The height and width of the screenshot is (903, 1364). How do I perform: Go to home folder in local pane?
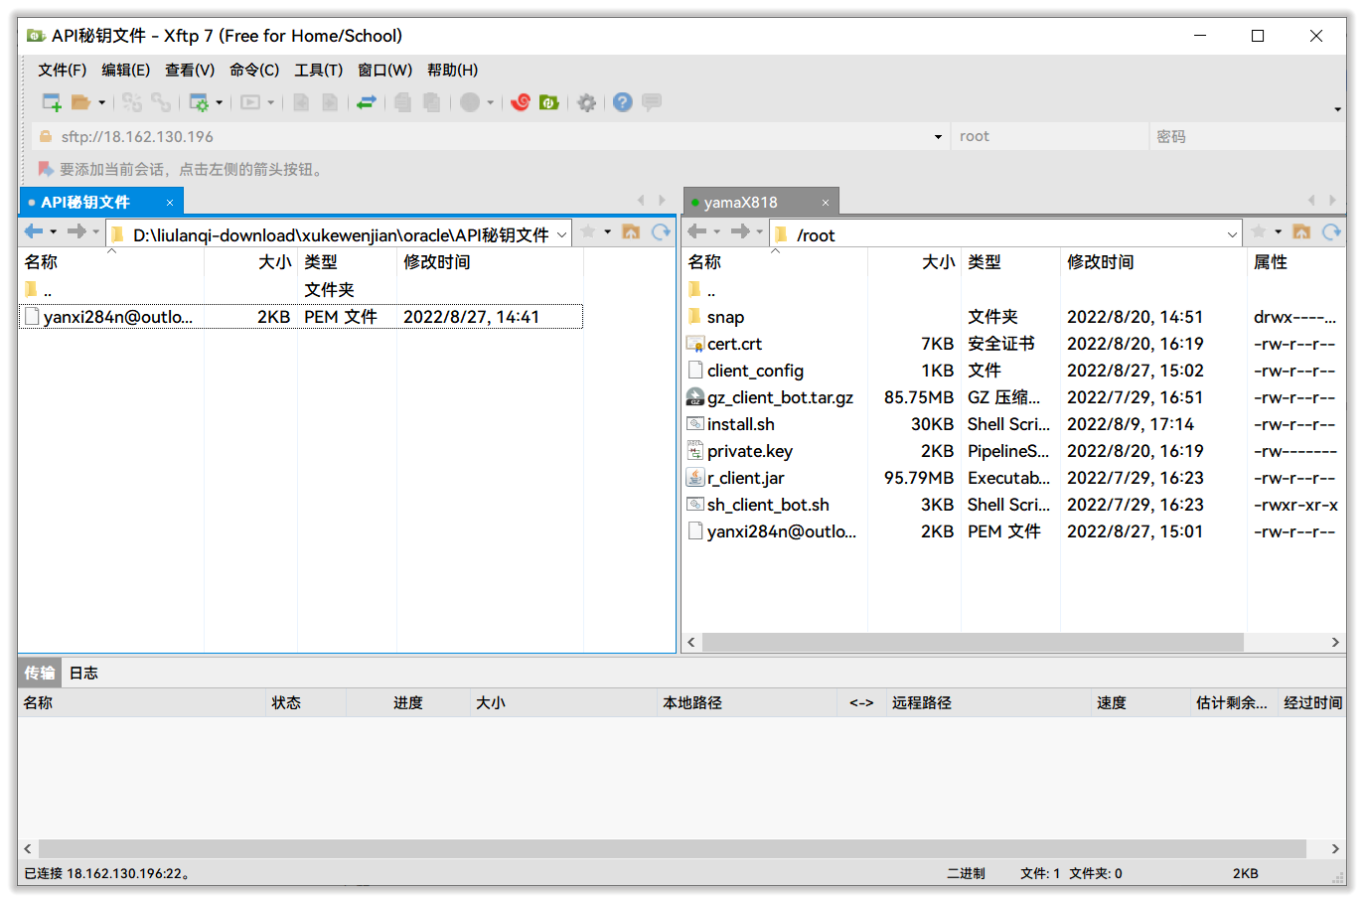point(631,232)
